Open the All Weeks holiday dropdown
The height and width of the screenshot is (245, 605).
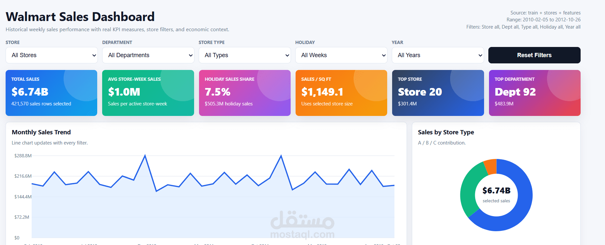pyautogui.click(x=341, y=55)
